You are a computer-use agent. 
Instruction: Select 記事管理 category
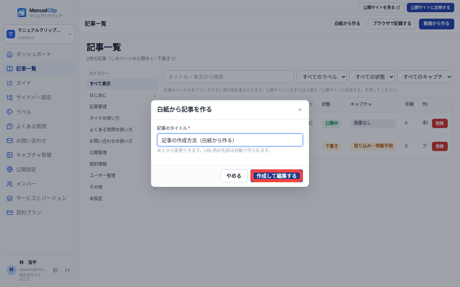pyautogui.click(x=123, y=107)
